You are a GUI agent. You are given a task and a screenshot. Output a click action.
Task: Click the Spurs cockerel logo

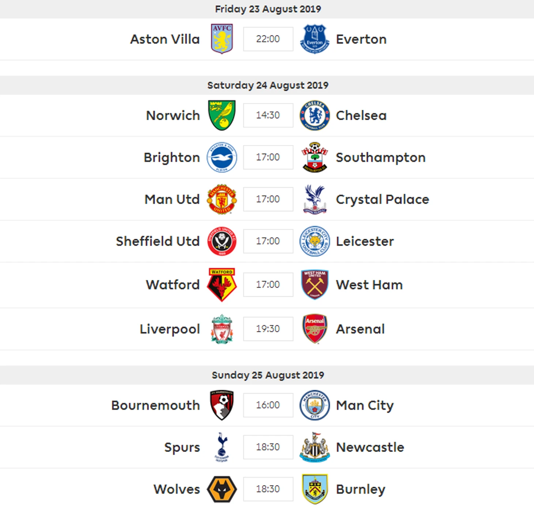[x=222, y=447]
